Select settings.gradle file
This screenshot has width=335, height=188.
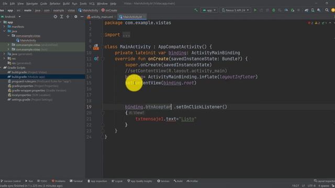[x=30, y=100]
